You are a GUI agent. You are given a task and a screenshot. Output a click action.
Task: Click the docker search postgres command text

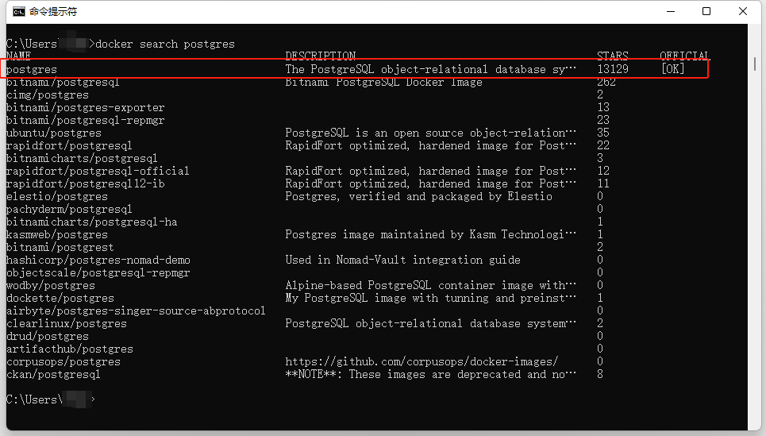tap(165, 44)
